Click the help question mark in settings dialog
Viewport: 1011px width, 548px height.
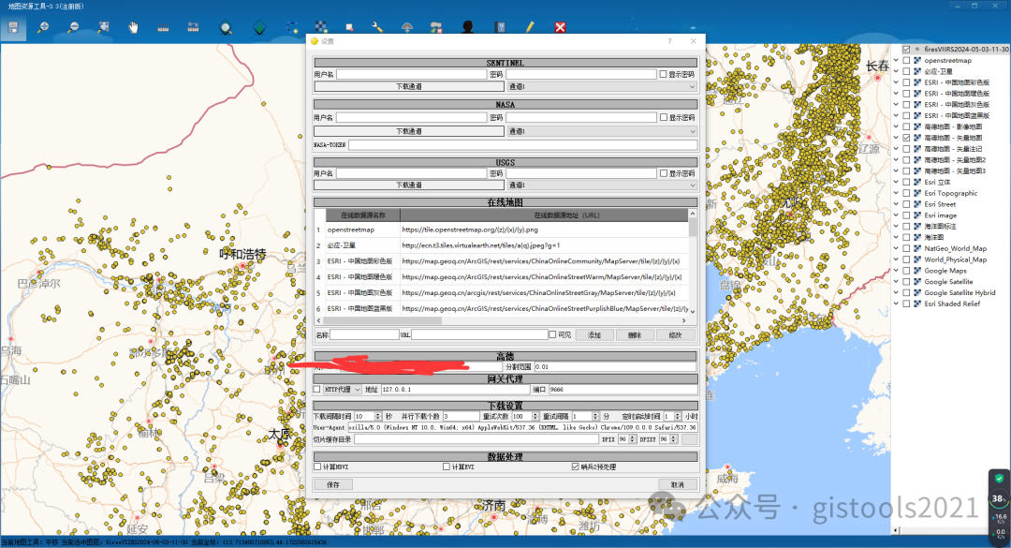(669, 41)
